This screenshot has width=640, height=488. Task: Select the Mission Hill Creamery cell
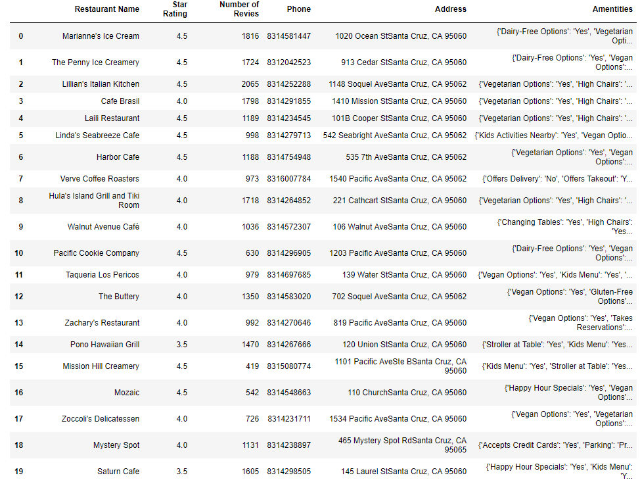click(101, 366)
